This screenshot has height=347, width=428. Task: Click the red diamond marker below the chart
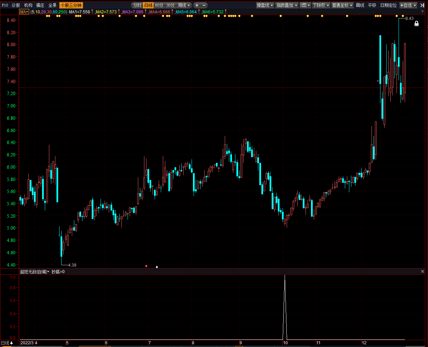146,266
